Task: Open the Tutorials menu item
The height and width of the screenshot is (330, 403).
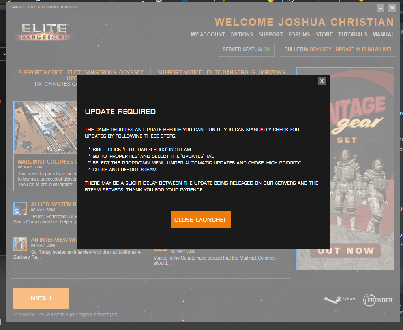Action: [x=352, y=34]
